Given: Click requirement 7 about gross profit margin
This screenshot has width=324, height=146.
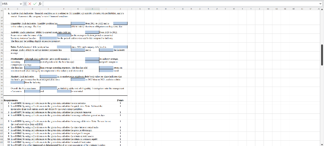Looking at the screenshot, I should [x=51, y=130].
